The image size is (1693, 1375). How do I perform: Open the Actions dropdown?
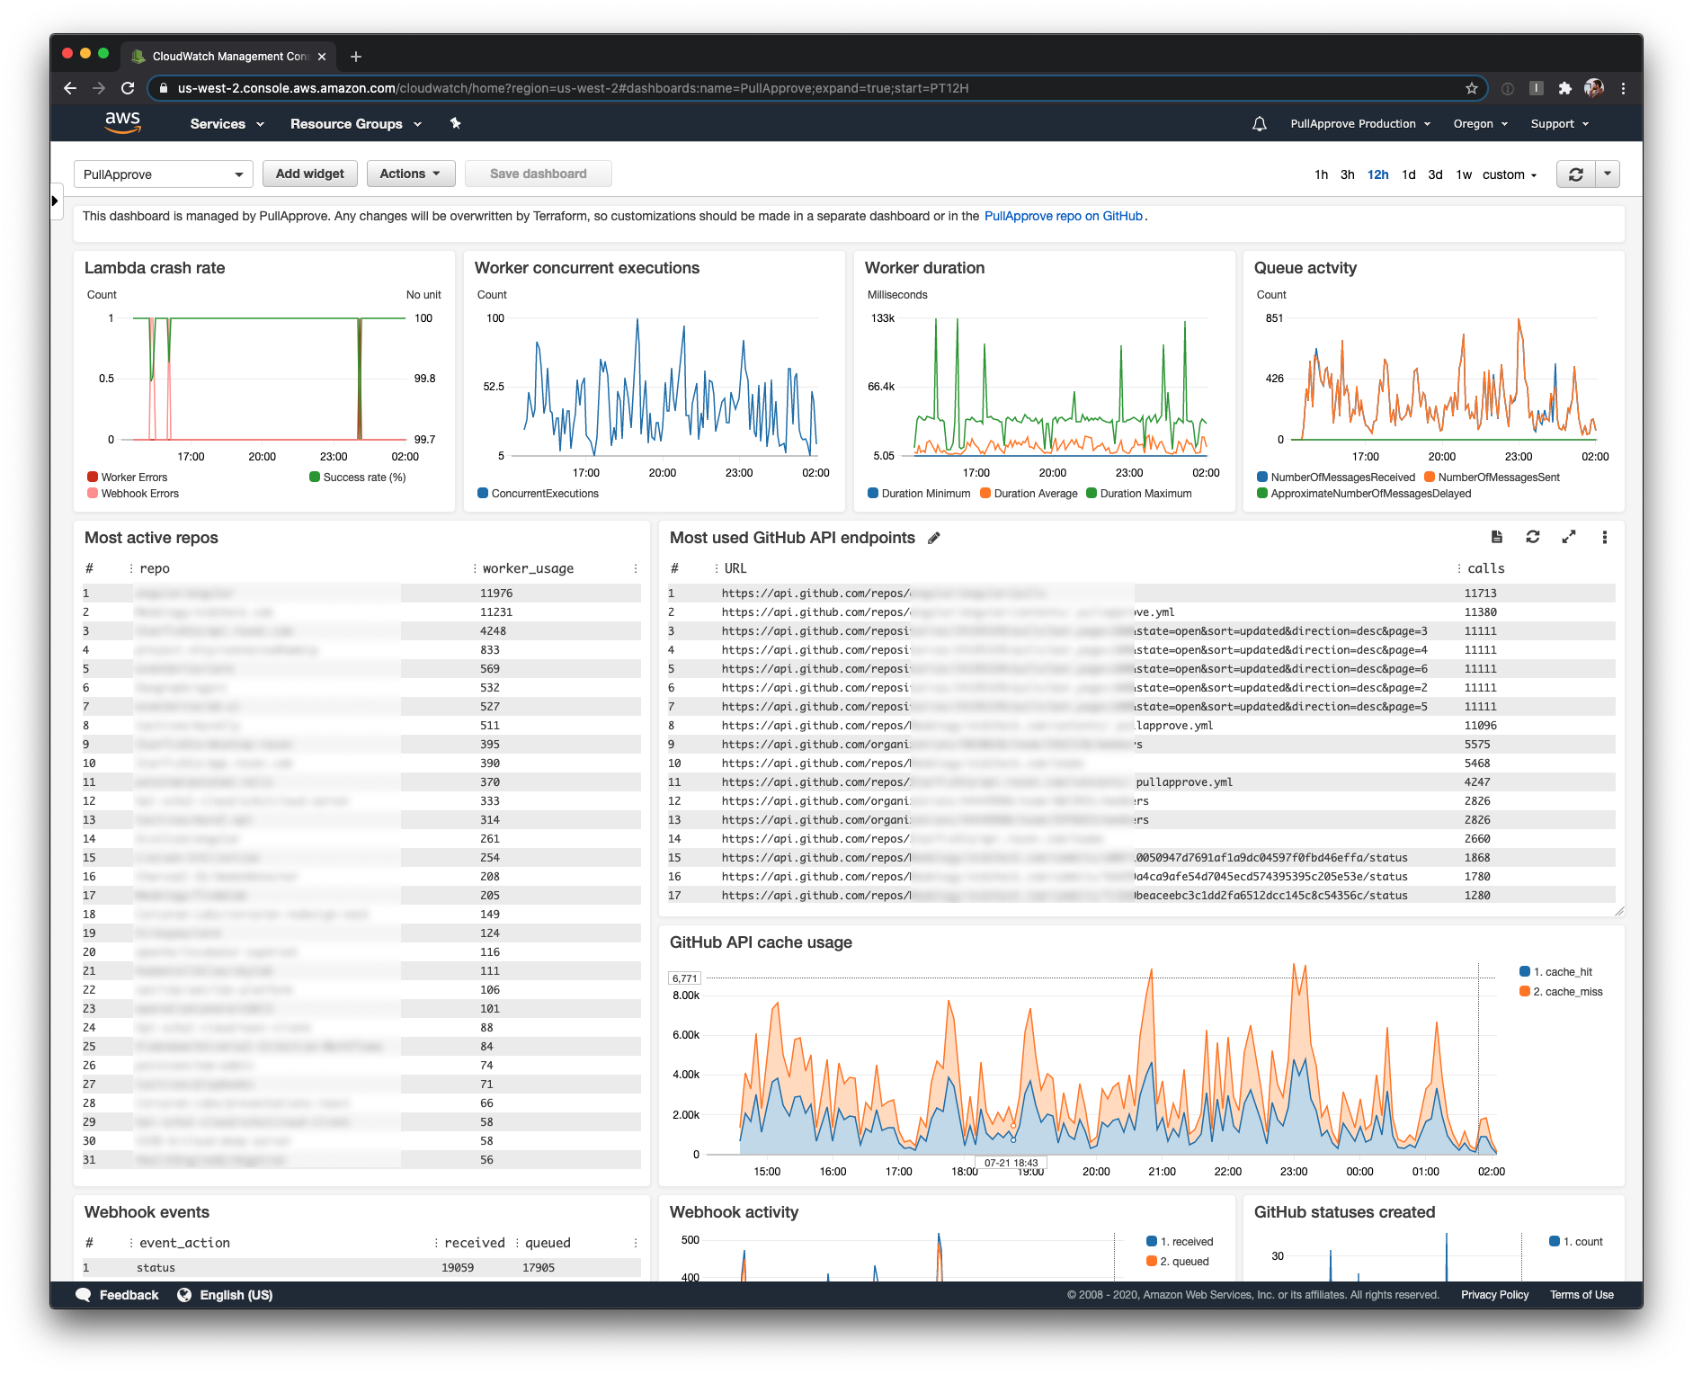click(411, 174)
